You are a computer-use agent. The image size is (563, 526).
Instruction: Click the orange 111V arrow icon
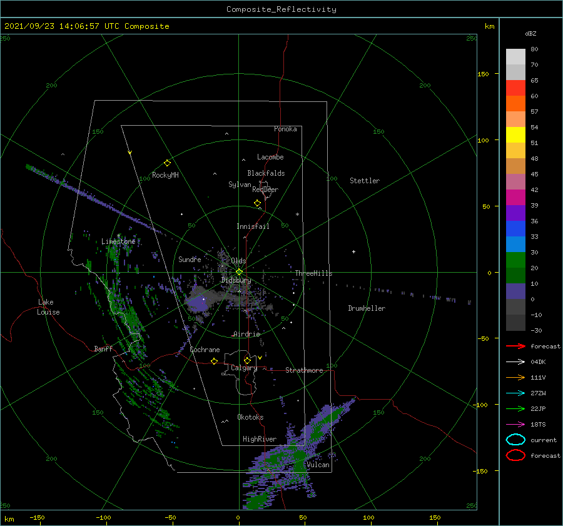click(x=515, y=377)
